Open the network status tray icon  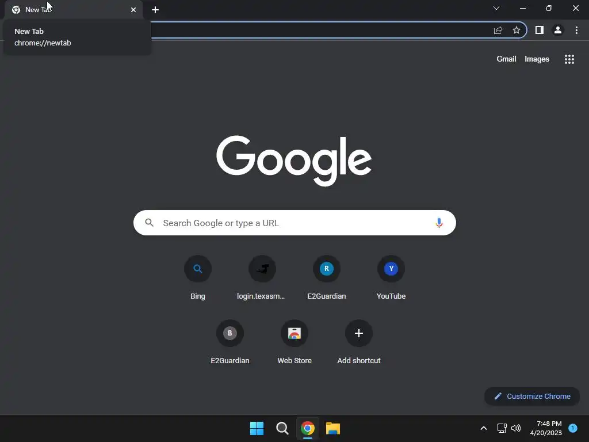point(502,428)
